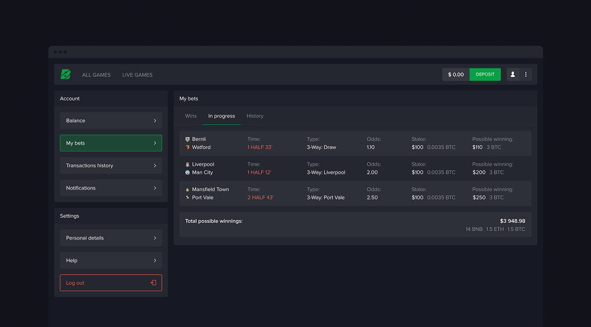The image size is (591, 327).
Task: Open the Personal details chevron
Action: pos(155,238)
